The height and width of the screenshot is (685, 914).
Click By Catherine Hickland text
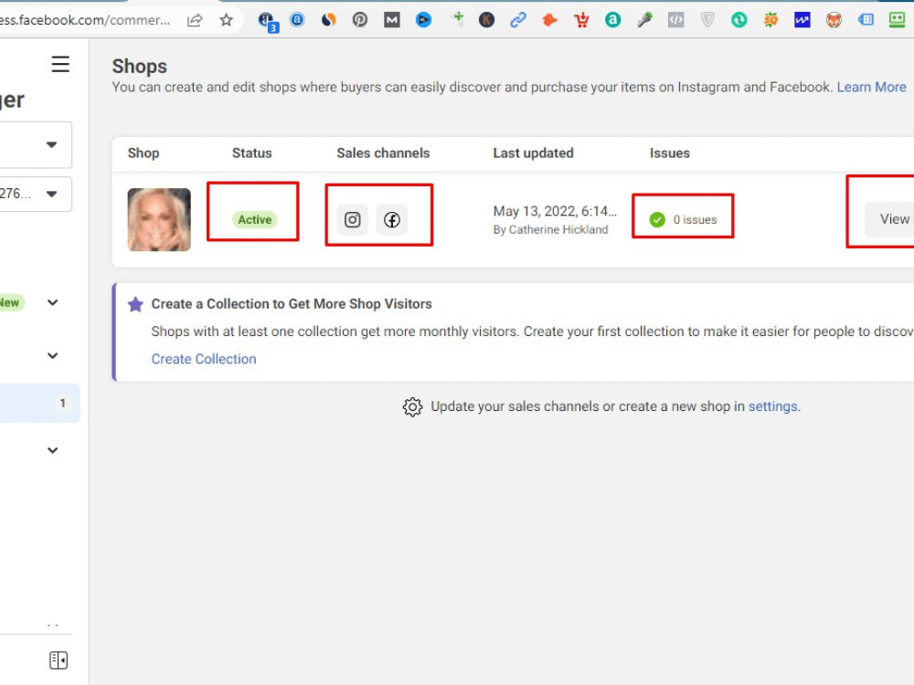[x=550, y=229]
